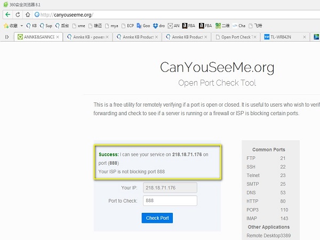Open the 飞特 bookmark

pyautogui.click(x=255, y=26)
